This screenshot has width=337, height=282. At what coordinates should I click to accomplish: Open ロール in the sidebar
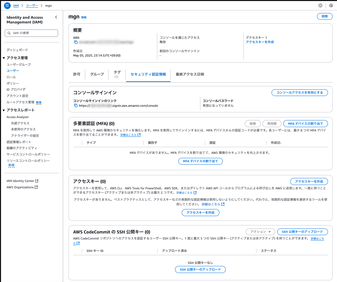(11, 77)
